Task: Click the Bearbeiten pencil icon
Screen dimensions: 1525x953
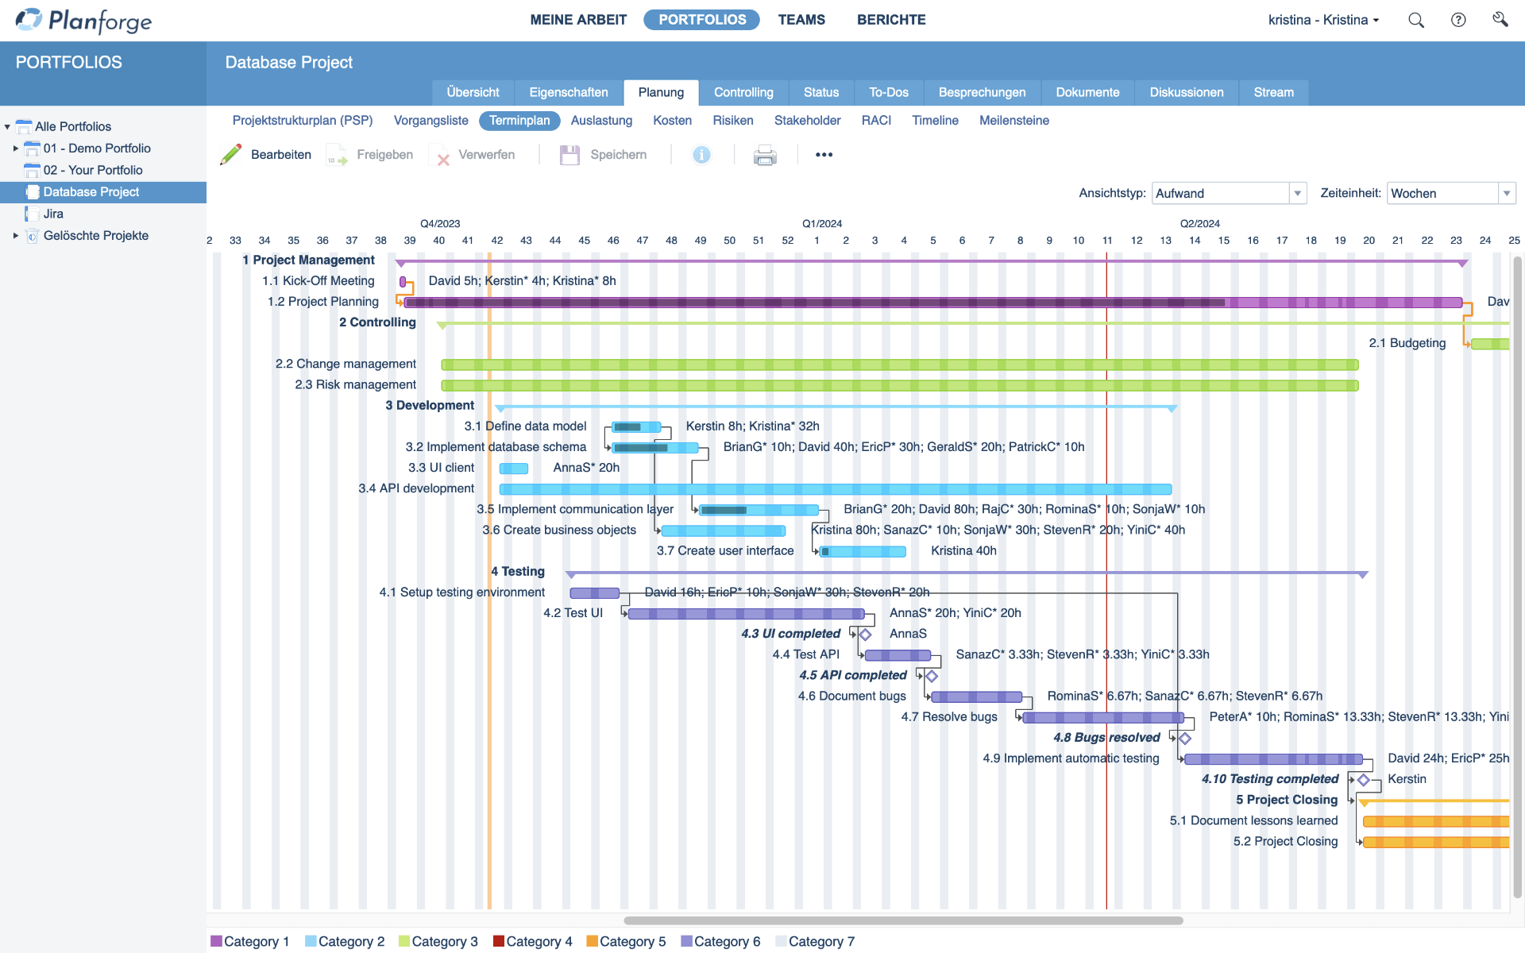Action: coord(231,155)
